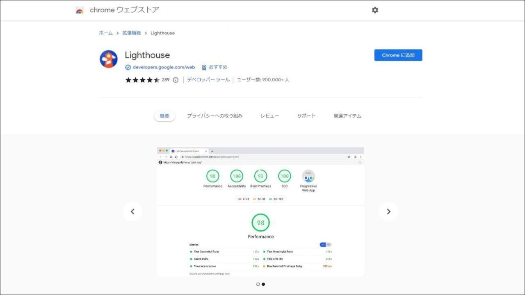Select the second carousel dot indicator

click(x=263, y=284)
